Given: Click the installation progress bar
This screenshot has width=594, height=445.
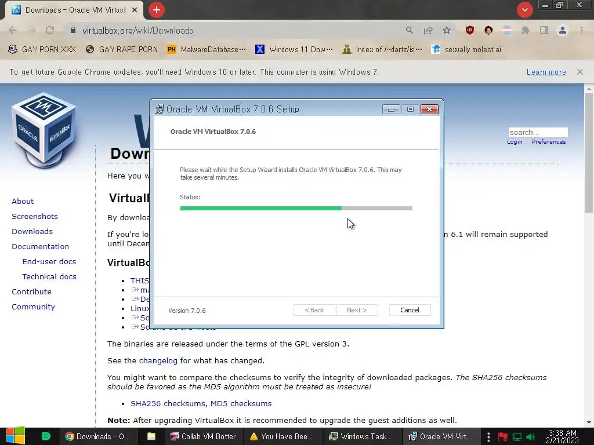Looking at the screenshot, I should pyautogui.click(x=296, y=208).
